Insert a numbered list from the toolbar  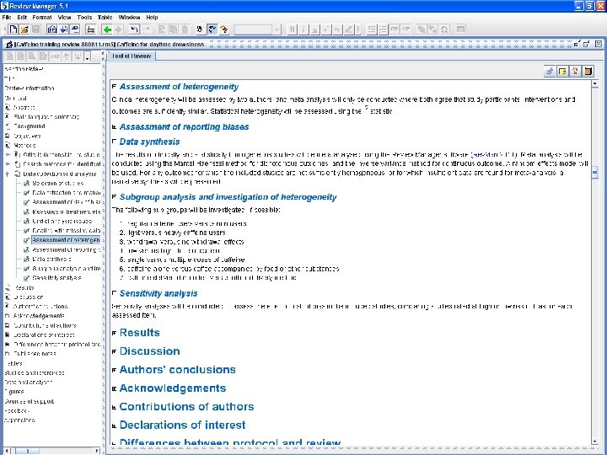[x=383, y=29]
